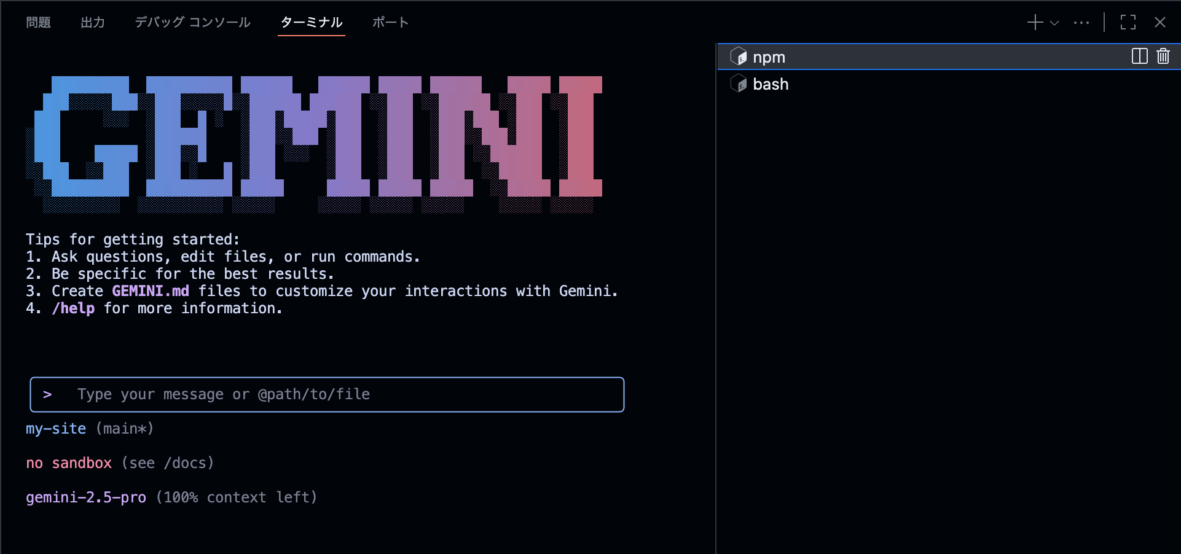The height and width of the screenshot is (554, 1181).
Task: Open more terminal actions with the ellipsis icon
Action: click(1081, 22)
